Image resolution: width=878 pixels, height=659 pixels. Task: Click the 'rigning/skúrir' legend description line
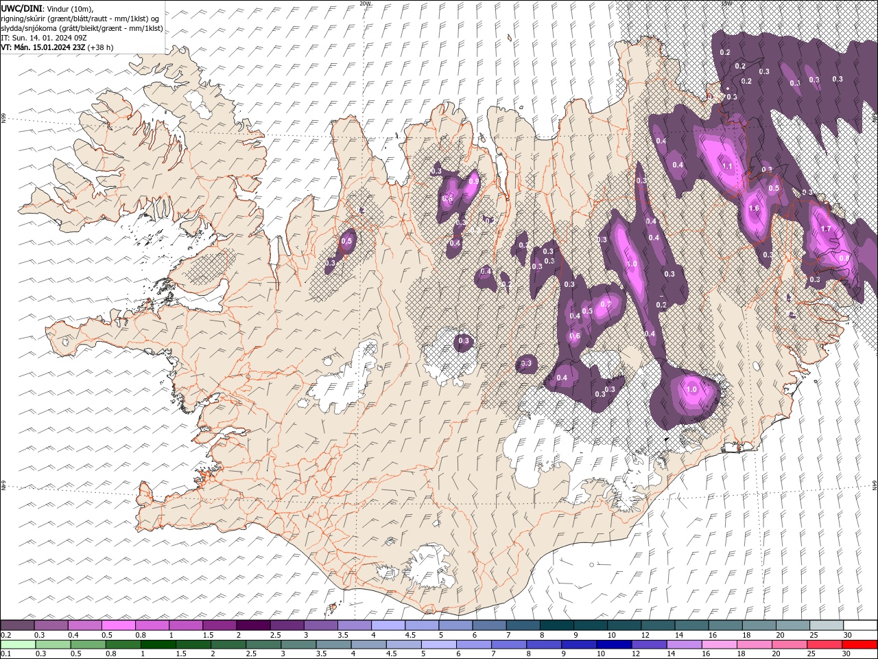80,19
